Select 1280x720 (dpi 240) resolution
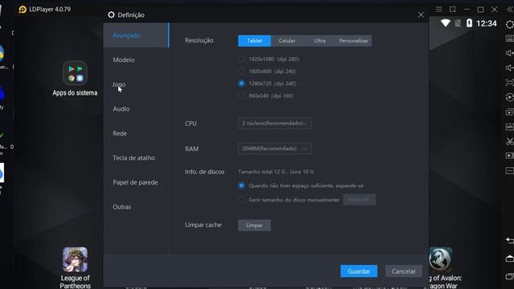Image resolution: width=514 pixels, height=289 pixels. pos(242,83)
